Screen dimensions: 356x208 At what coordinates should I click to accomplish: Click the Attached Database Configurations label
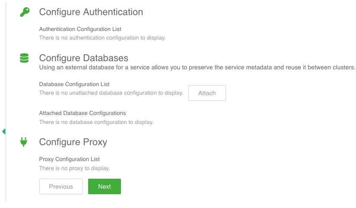(83, 113)
